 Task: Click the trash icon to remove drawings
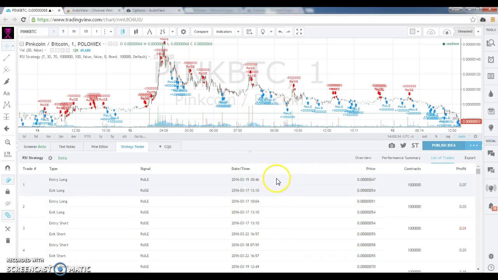click(7, 241)
